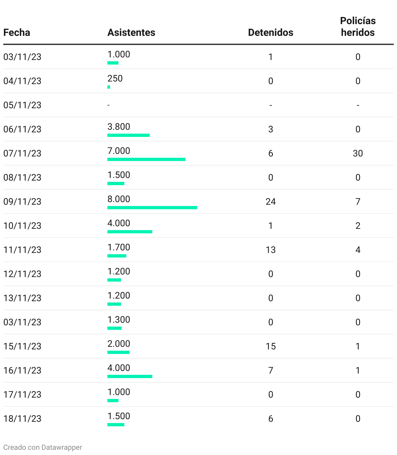This screenshot has height=455, width=397.
Task: Select the 3.800 attendees value
Action: tap(119, 127)
